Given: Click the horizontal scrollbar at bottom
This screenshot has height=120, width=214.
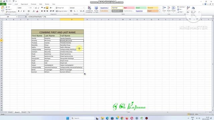Looking at the screenshot, I should [x=168, y=112].
